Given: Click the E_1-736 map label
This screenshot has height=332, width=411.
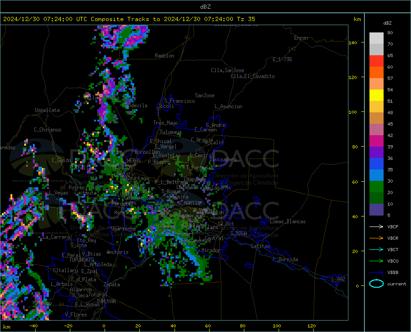Looking at the screenshot, I should [282, 59].
